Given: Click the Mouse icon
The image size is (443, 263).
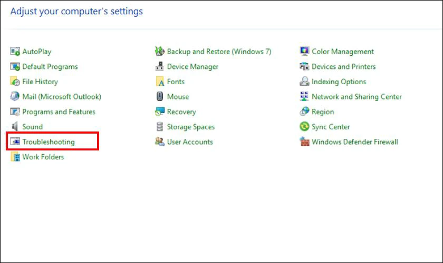Looking at the screenshot, I should click(x=160, y=97).
